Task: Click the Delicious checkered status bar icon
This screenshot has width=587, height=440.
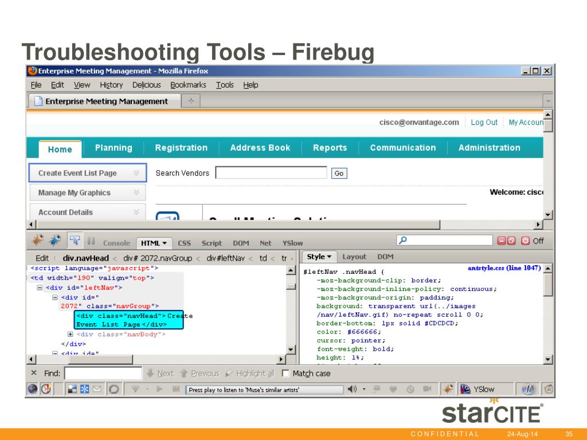Action: [72, 389]
